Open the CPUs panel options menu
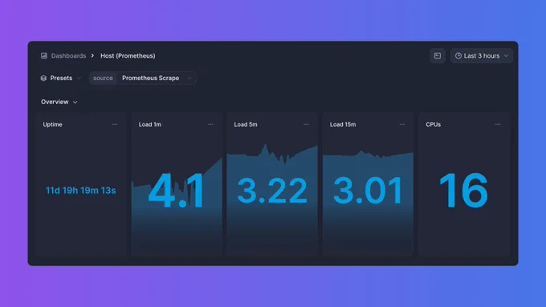This screenshot has height=307, width=546. coord(498,124)
